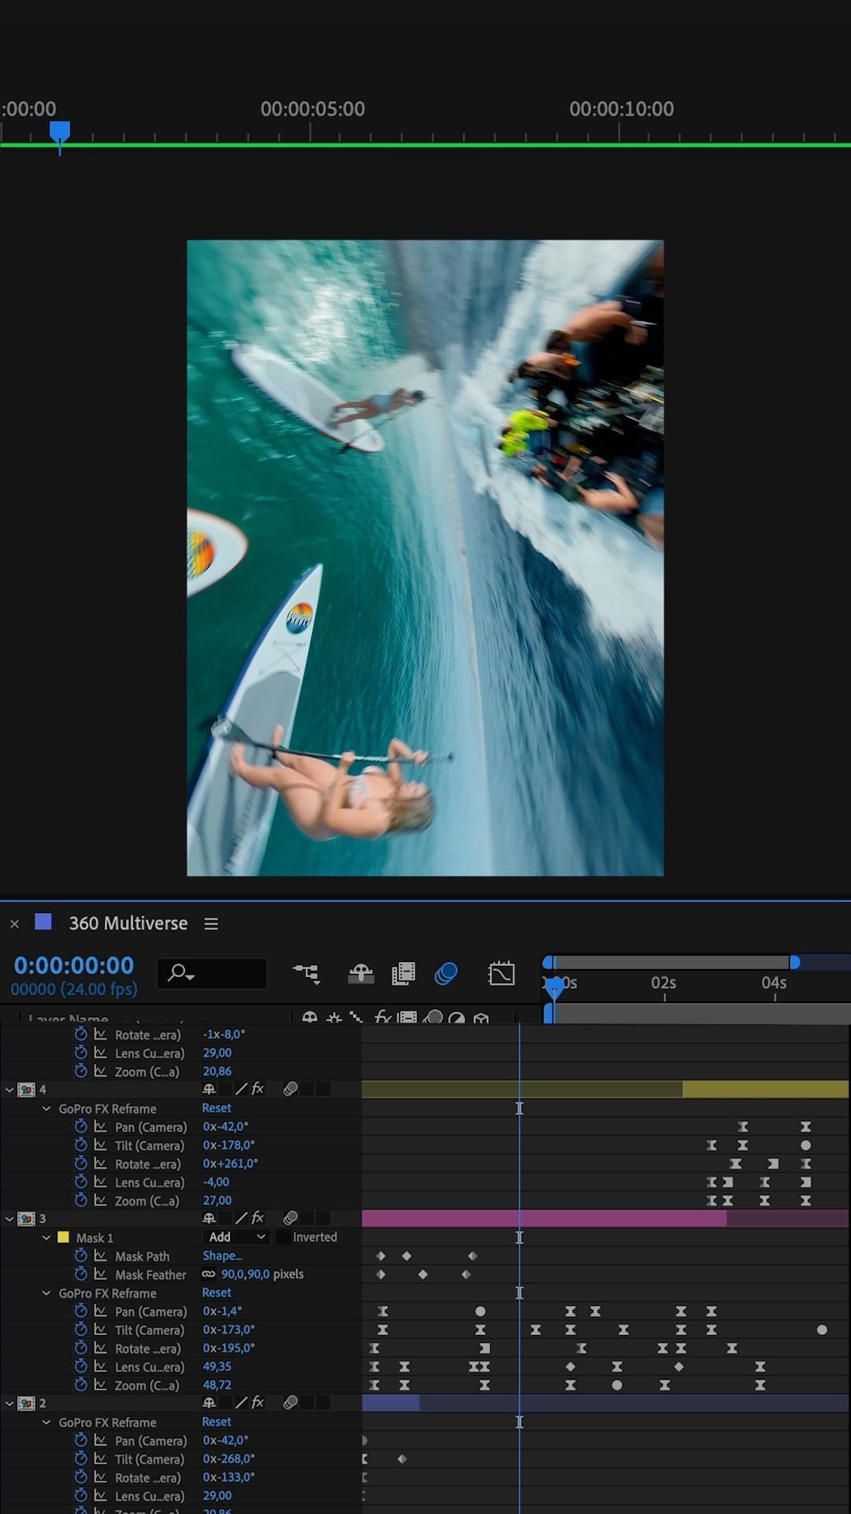Open the Mask 1 mode dropdown set to Add
The width and height of the screenshot is (851, 1514).
pyautogui.click(x=236, y=1237)
